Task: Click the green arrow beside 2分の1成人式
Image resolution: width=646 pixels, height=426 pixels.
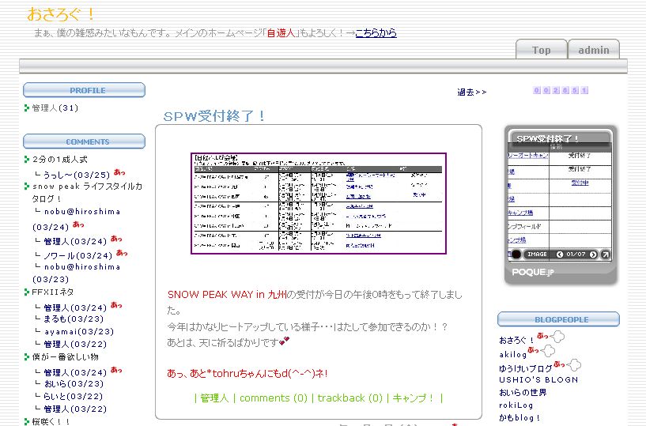Action: tap(27, 159)
